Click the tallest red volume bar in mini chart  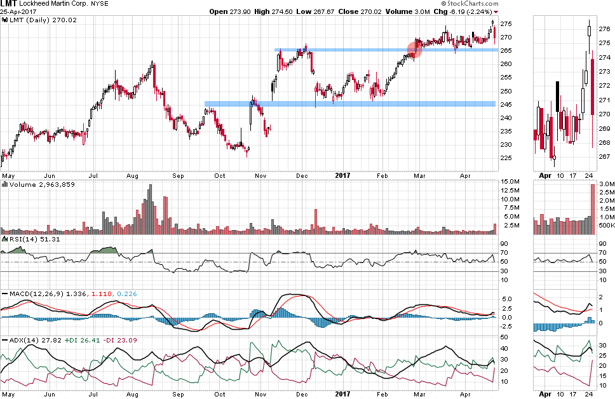593,209
